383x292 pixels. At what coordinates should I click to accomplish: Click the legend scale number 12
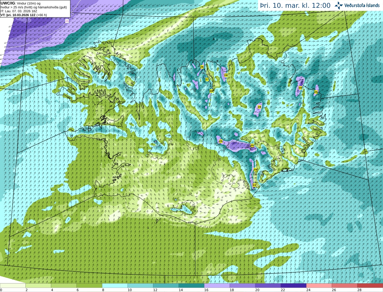click(155, 290)
